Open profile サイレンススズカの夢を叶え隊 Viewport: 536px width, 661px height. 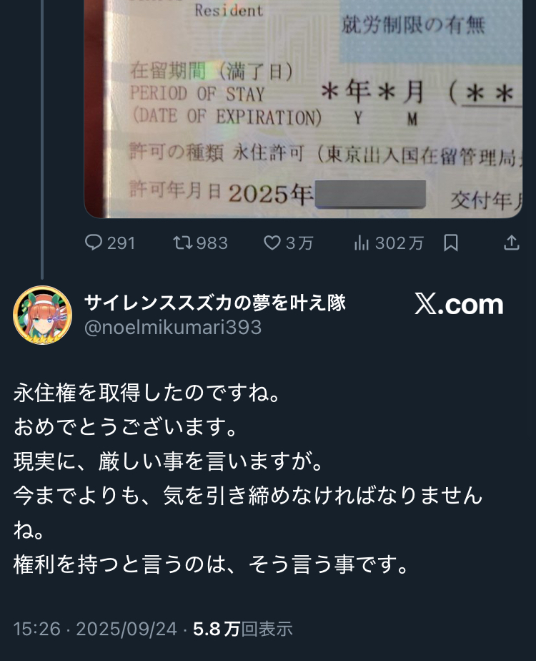tap(215, 303)
